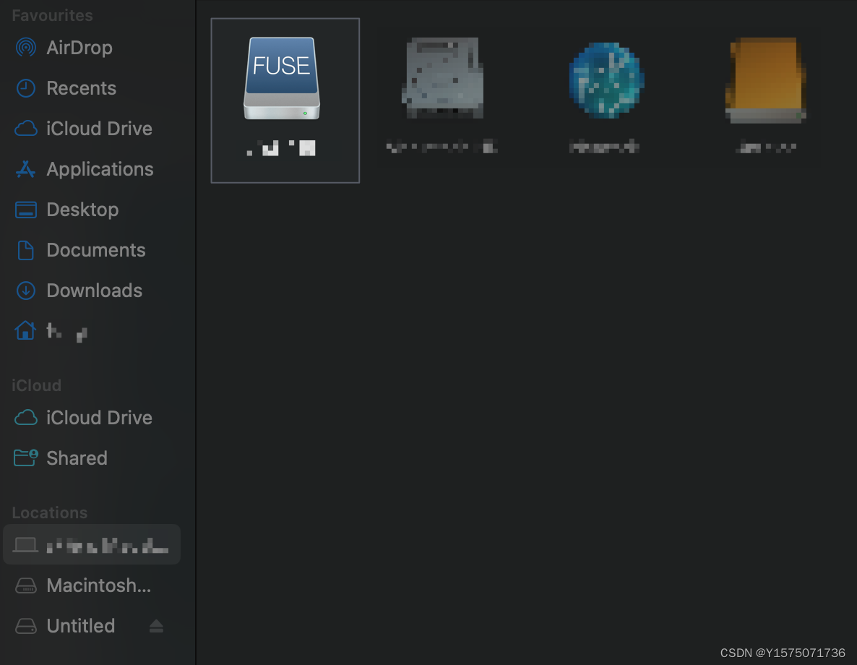Click the Recents clock icon

(26, 88)
